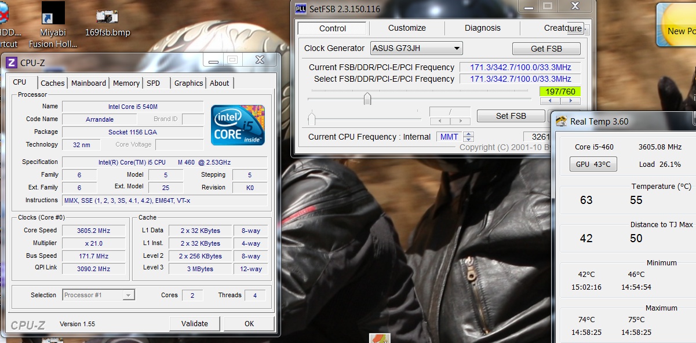Image resolution: width=696 pixels, height=343 pixels.
Task: Click the Specification field Intel(R) Core(TM) i5 CPU
Action: click(165, 162)
